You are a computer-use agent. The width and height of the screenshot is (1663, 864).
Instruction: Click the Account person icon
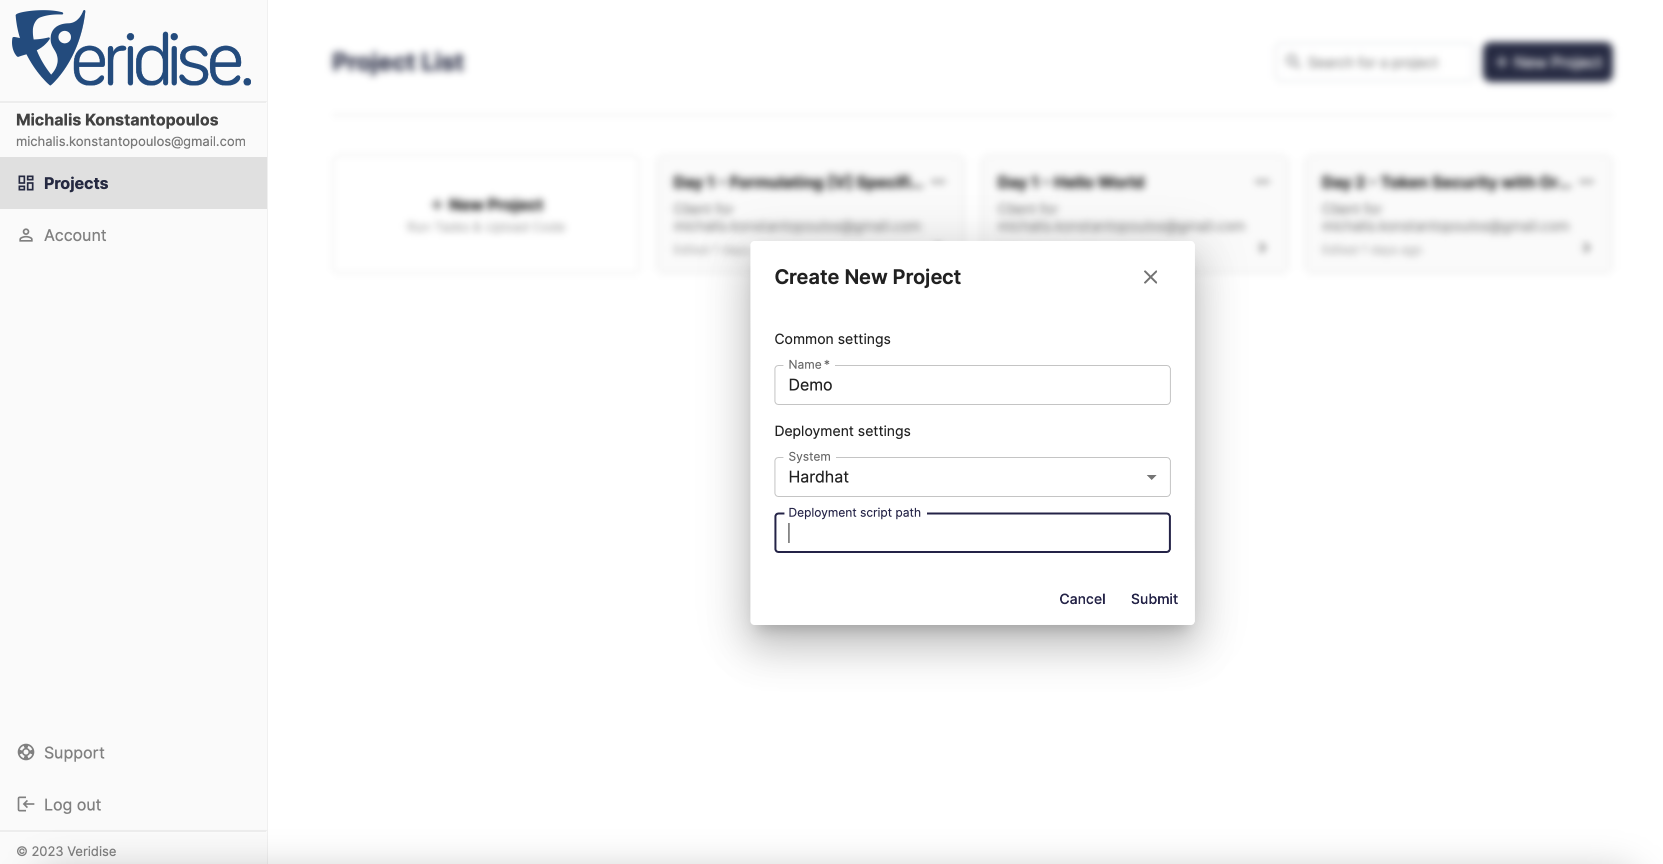(x=26, y=235)
